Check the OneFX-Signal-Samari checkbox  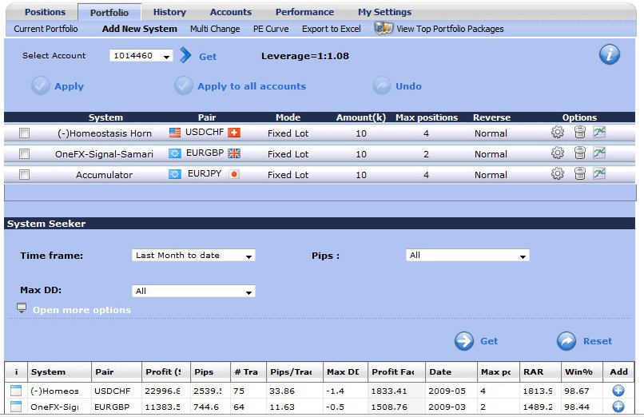click(x=24, y=154)
